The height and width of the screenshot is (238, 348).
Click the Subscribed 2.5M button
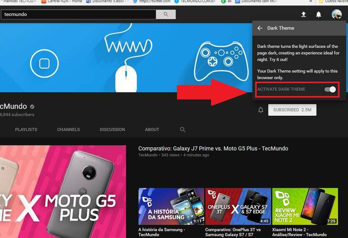pos(292,110)
